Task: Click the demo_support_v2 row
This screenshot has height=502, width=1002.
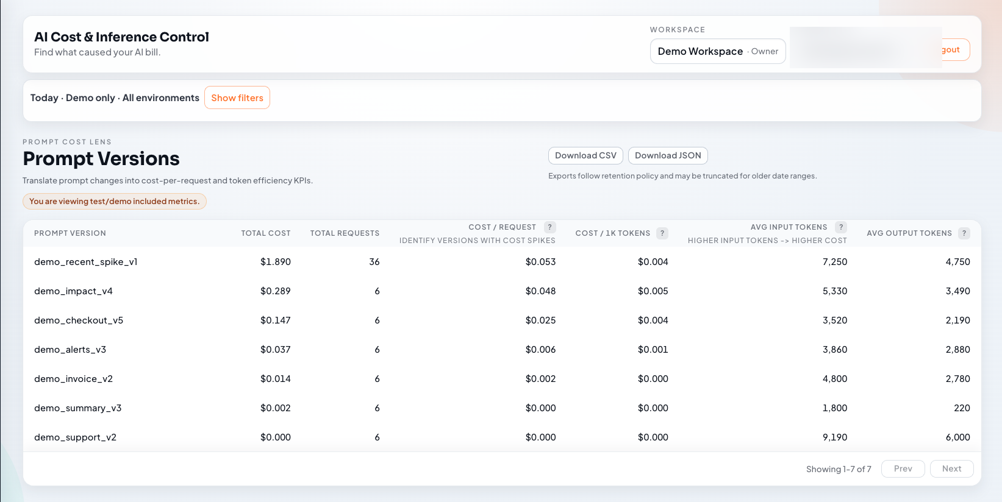Action: pos(76,437)
